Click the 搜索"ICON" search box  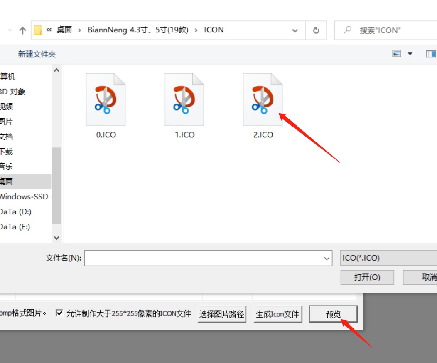pos(386,30)
